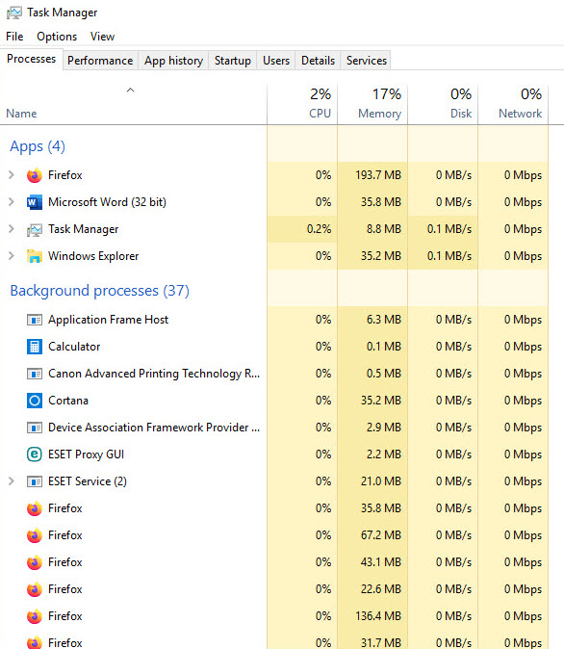The height and width of the screenshot is (649, 564).
Task: Switch to the App history tab
Action: [x=173, y=61]
